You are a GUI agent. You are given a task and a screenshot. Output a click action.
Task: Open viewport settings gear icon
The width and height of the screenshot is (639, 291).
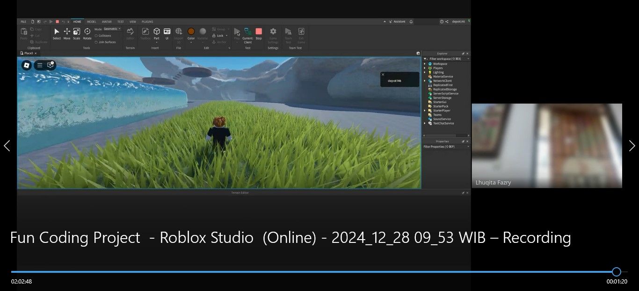418,53
